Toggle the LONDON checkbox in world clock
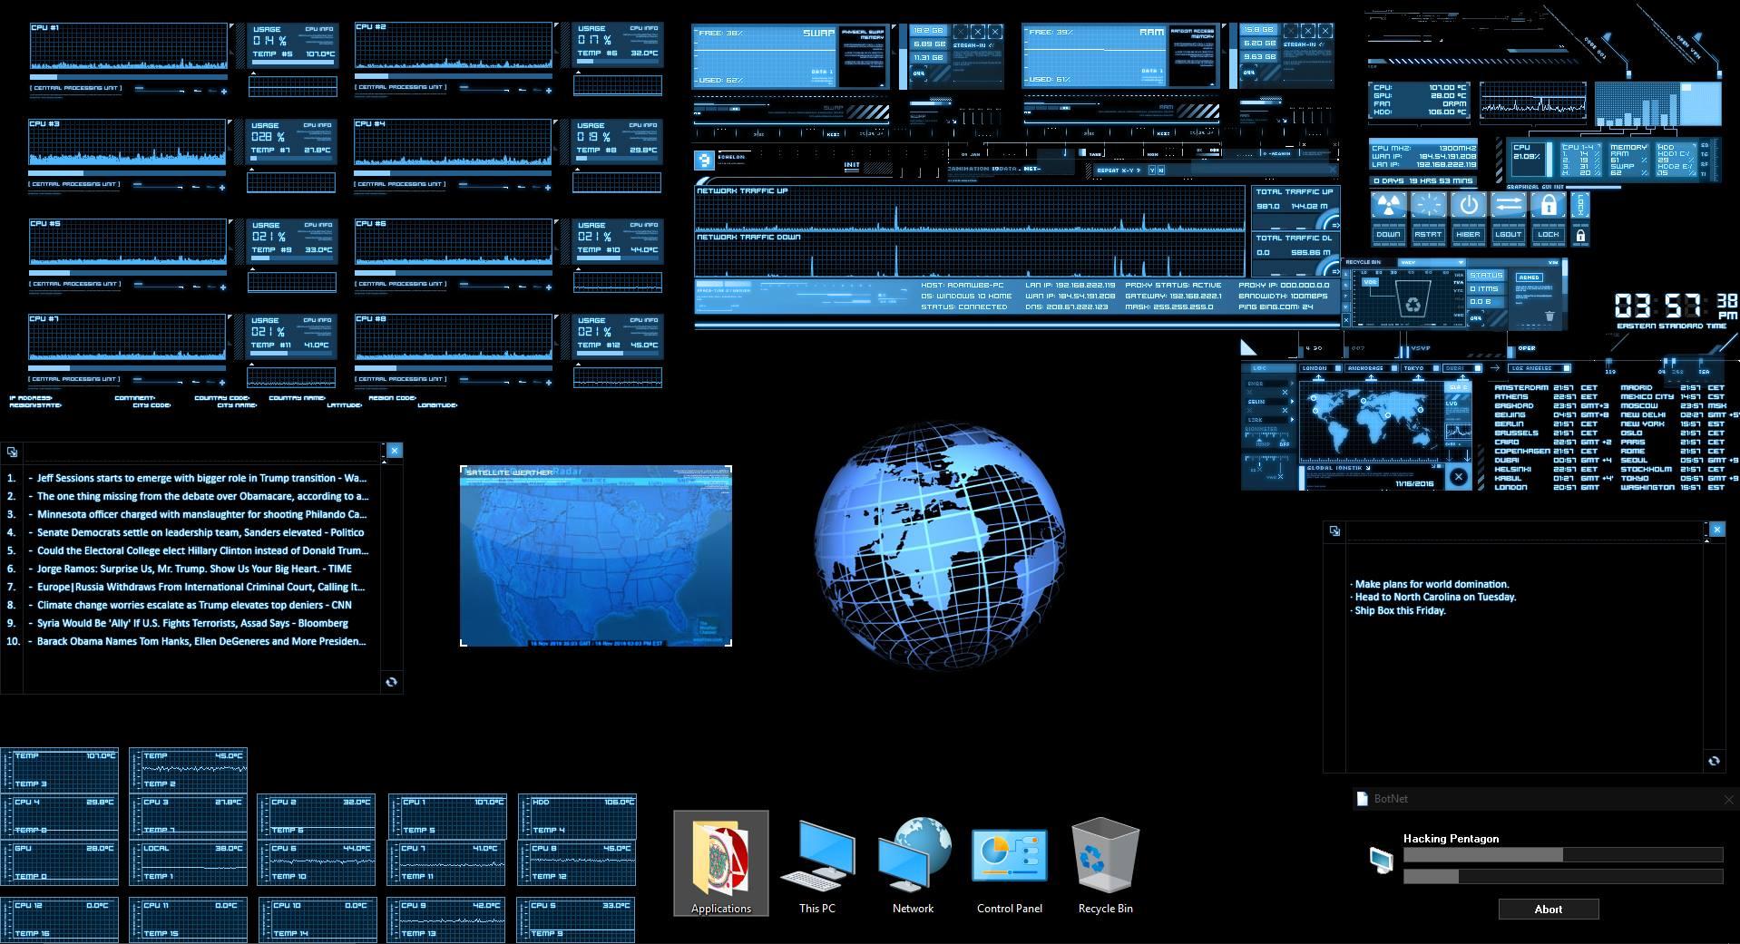The image size is (1740, 944). point(1336,368)
